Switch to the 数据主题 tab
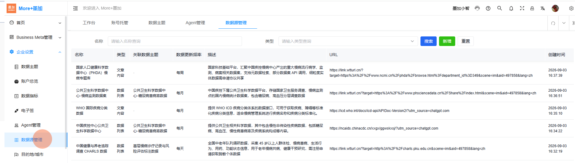This screenshot has width=575, height=163. click(x=157, y=23)
